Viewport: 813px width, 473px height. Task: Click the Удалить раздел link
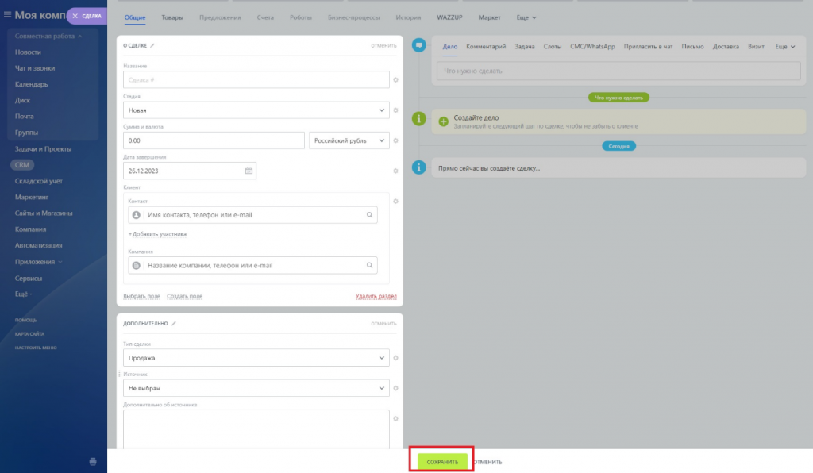point(376,296)
